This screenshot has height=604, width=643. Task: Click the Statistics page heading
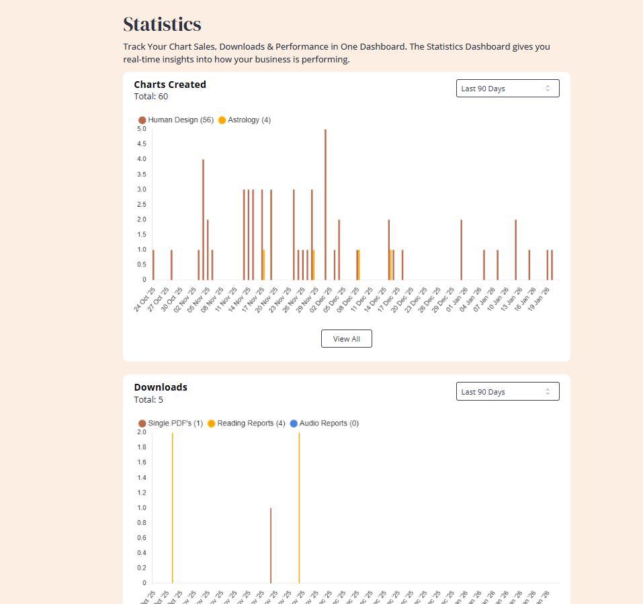(x=162, y=24)
